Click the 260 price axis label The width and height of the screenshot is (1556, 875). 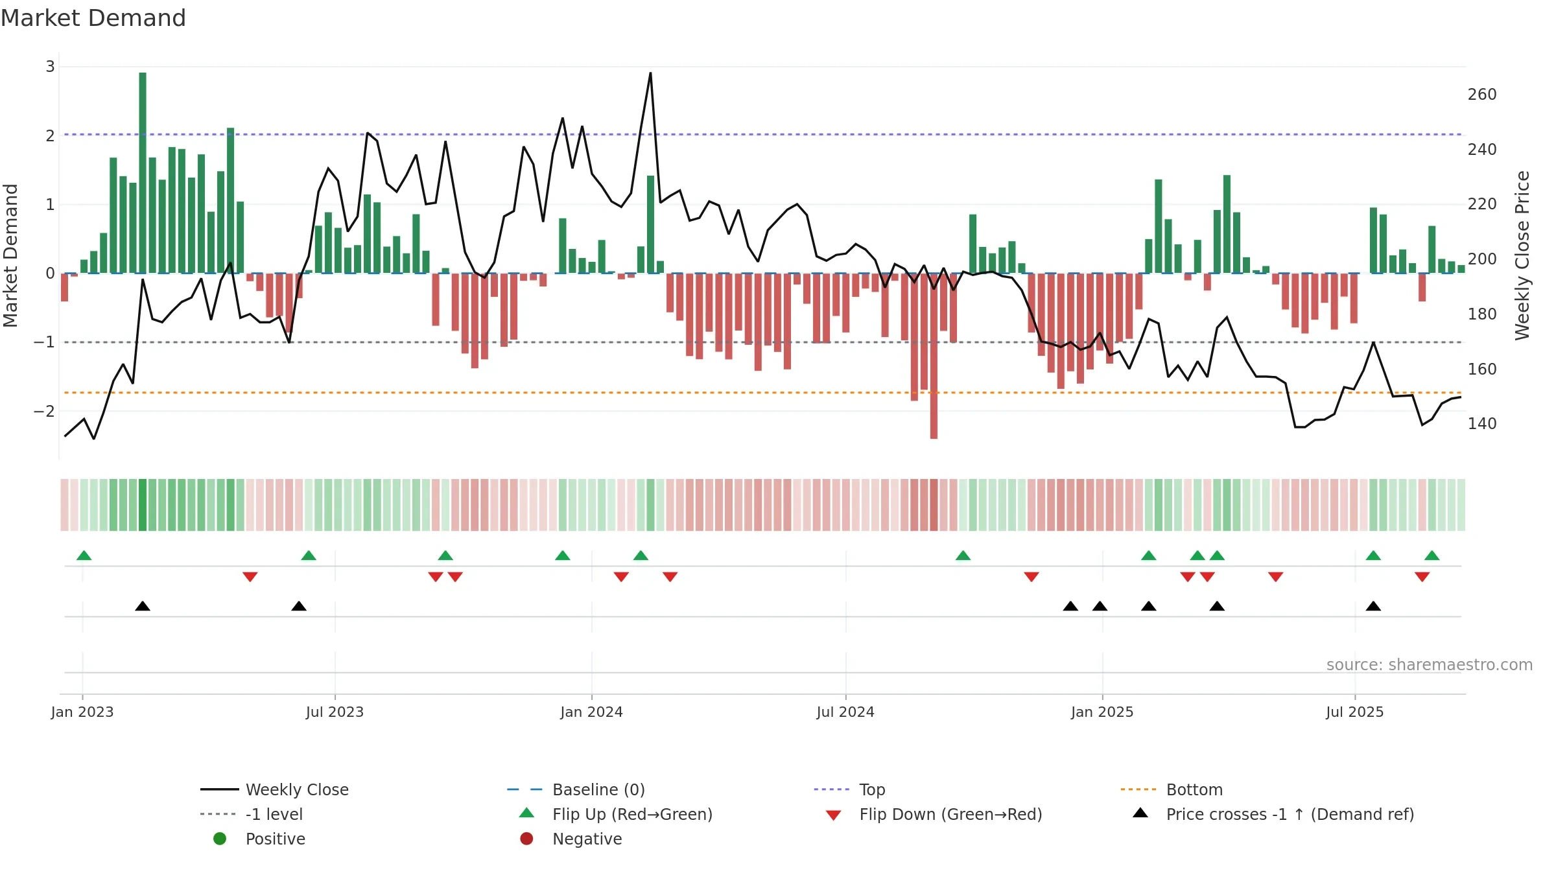1482,95
